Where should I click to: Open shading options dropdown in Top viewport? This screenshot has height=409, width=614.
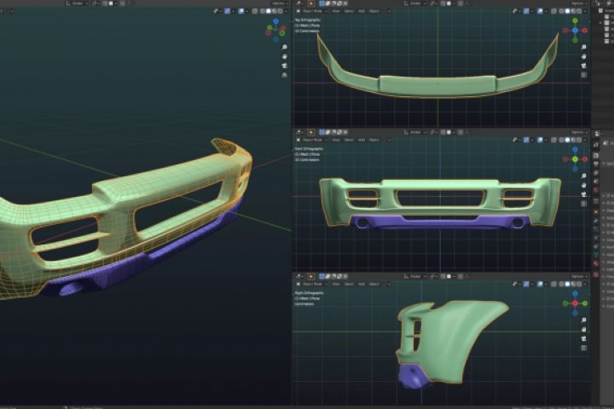(585, 11)
